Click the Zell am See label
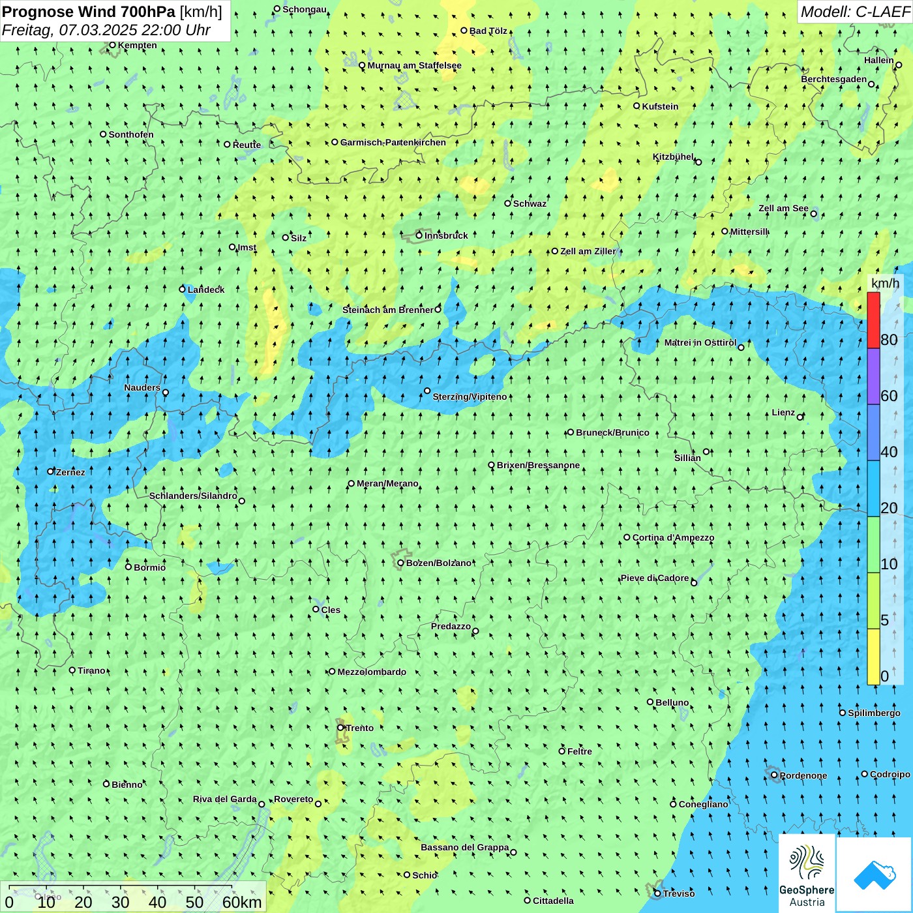913x913 pixels. tap(783, 208)
